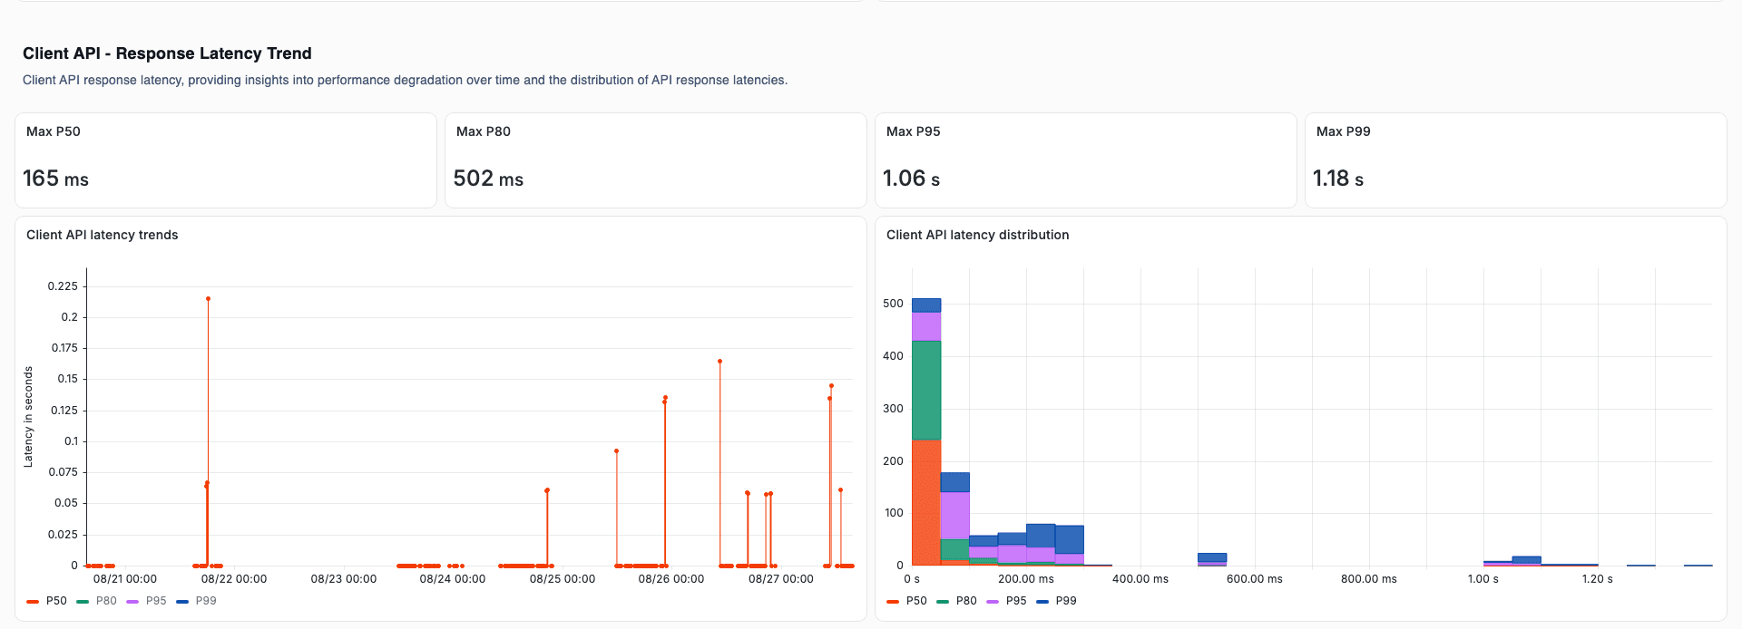Toggle P50 series in latency distribution legend
This screenshot has height=629, width=1742.
coord(907,601)
